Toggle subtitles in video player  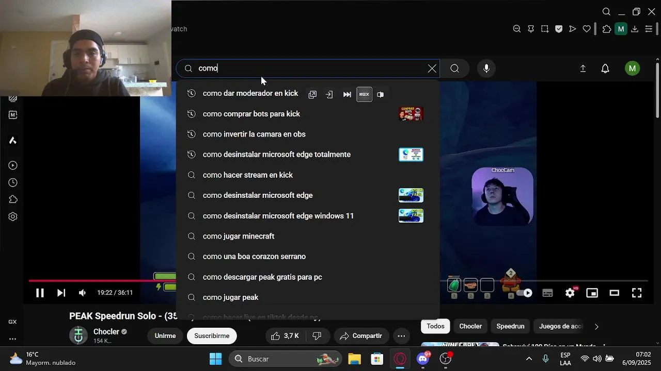click(547, 293)
